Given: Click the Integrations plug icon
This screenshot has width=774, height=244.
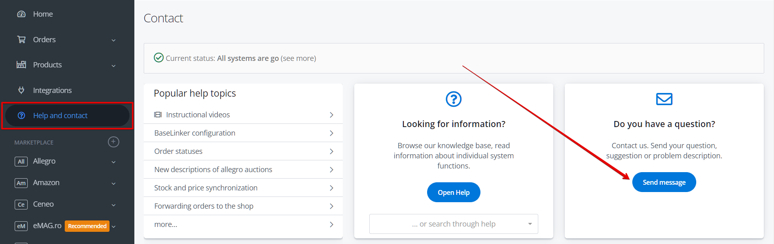Looking at the screenshot, I should pos(21,90).
